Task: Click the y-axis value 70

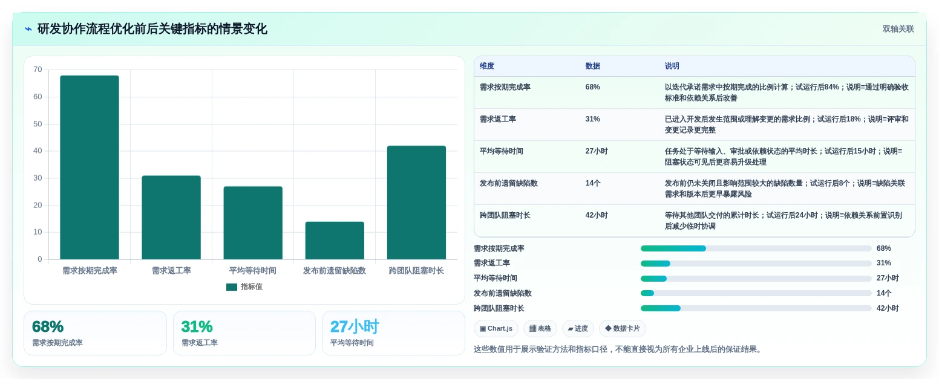Action: tap(38, 70)
